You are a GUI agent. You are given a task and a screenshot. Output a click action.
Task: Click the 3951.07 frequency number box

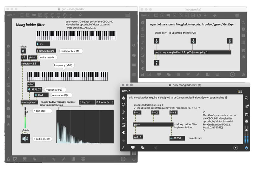click(35, 89)
